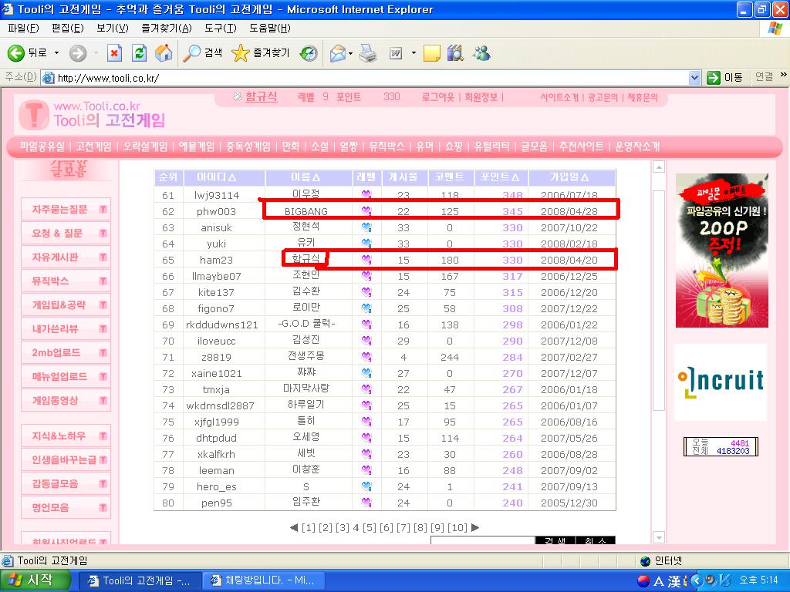The height and width of the screenshot is (592, 790).
Task: Click the T icon beside 게임동영상
Action: (103, 400)
